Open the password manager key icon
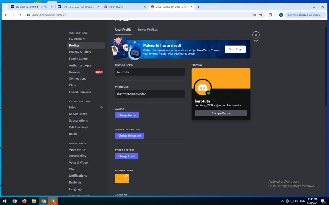329x205 pixels. (x=254, y=15)
